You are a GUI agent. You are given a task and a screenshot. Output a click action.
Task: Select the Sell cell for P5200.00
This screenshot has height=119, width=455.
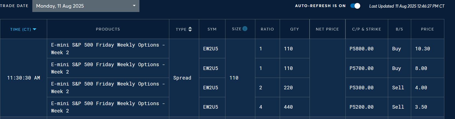(x=399, y=107)
